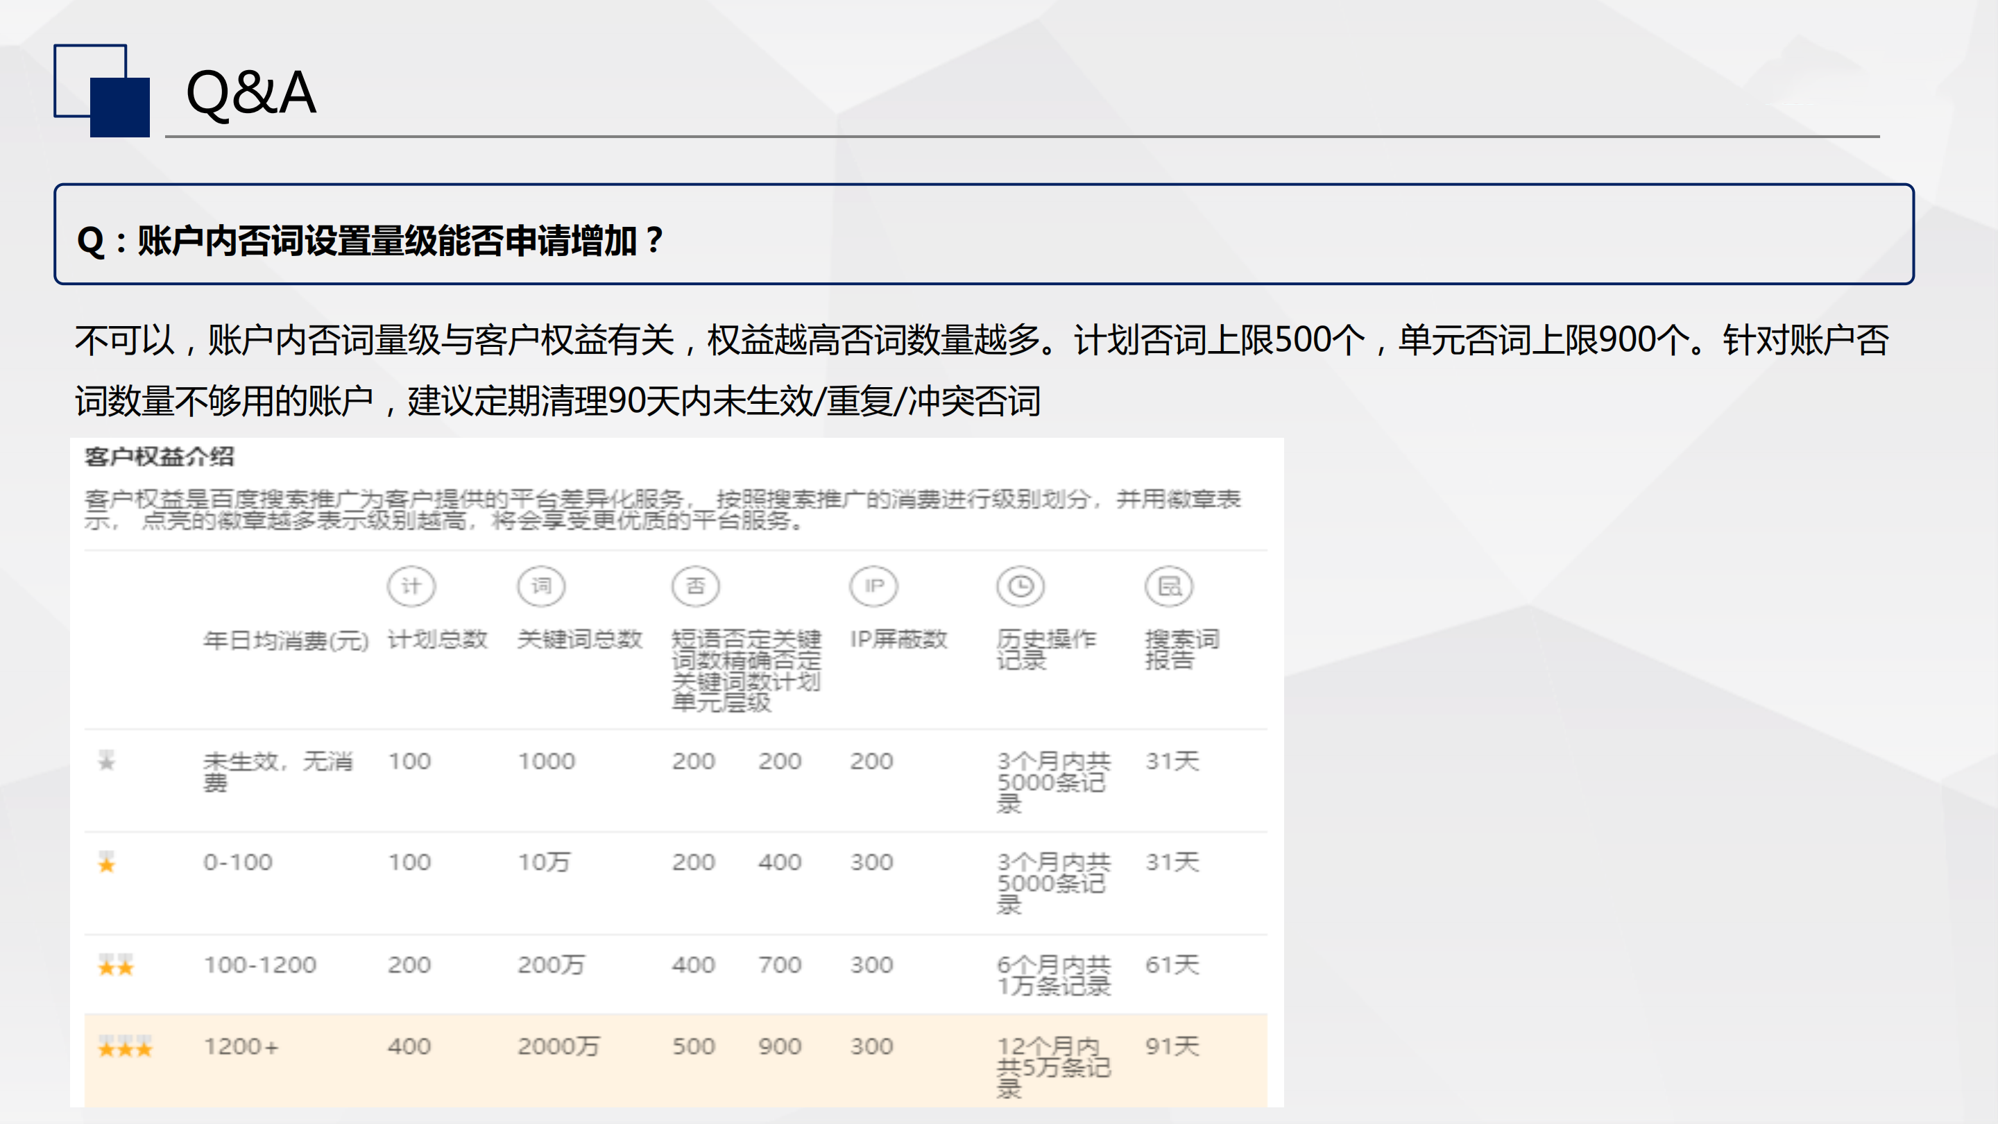Click the 61天 search report cell
This screenshot has width=1998, height=1124.
[x=1172, y=965]
